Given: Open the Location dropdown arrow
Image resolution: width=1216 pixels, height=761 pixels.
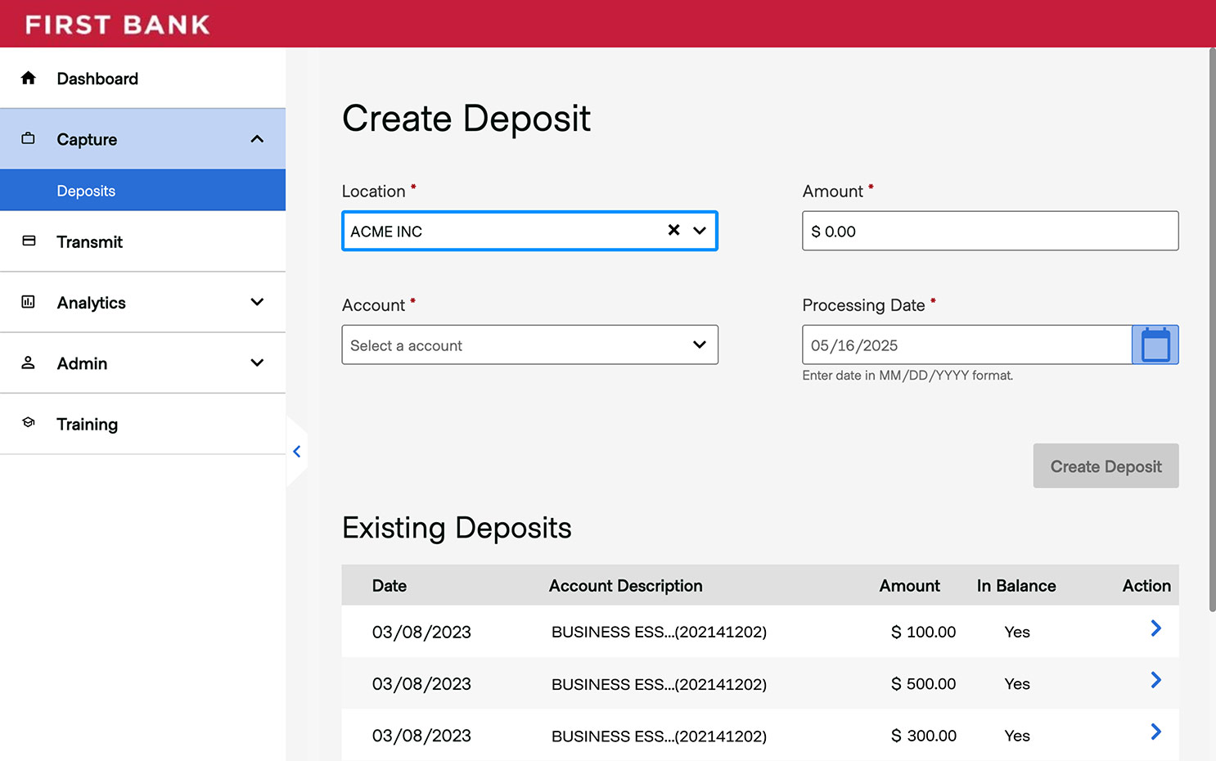Looking at the screenshot, I should [x=700, y=231].
